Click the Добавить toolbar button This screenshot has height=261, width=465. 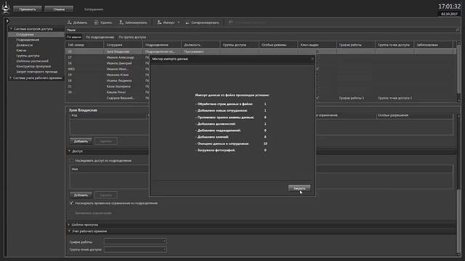(77, 22)
